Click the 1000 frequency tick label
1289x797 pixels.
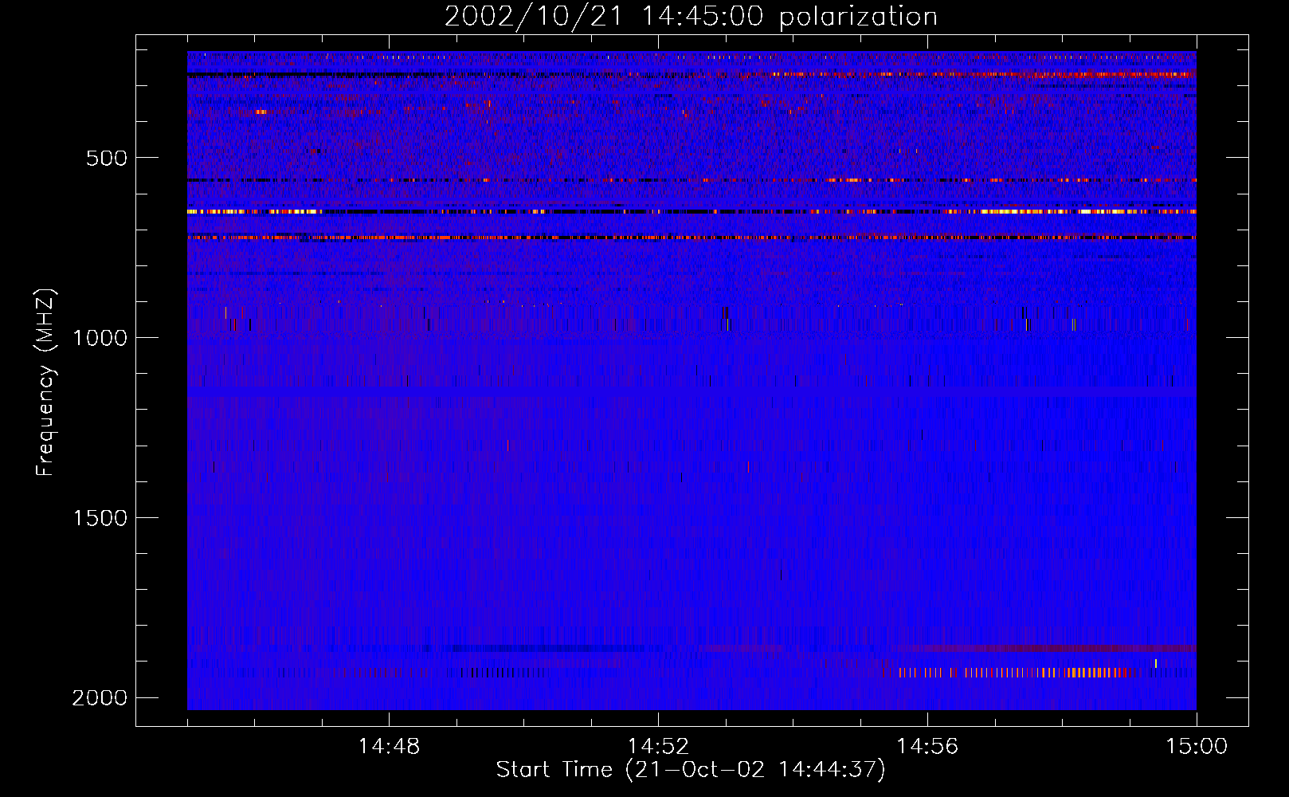click(x=100, y=338)
